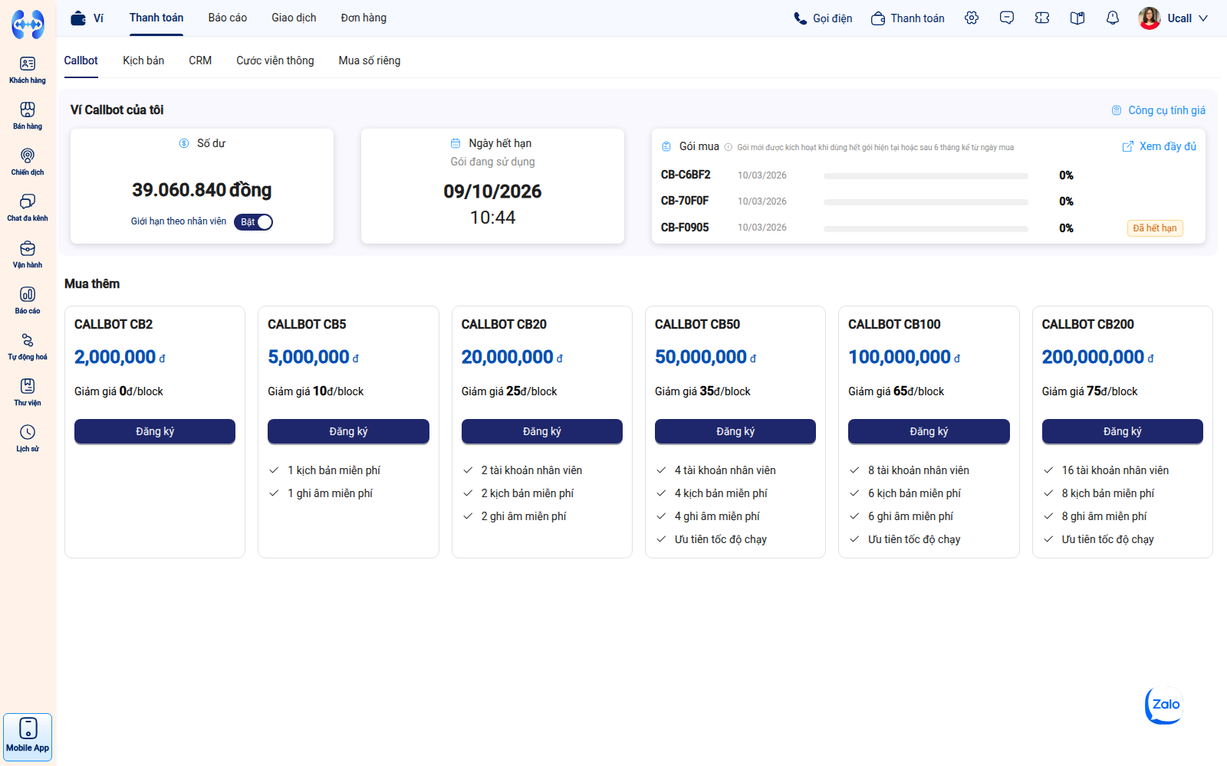Click Đăng ký for CALLBOT CB2
Viewport: 1227px width, 766px height.
coord(155,431)
